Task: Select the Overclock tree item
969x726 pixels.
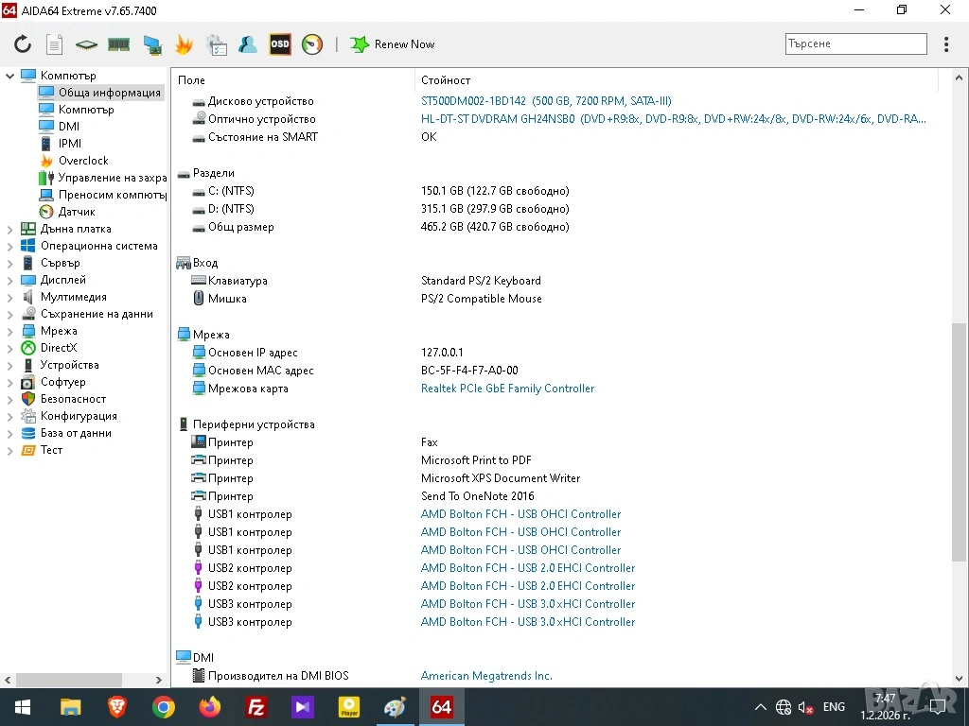Action: [x=83, y=161]
